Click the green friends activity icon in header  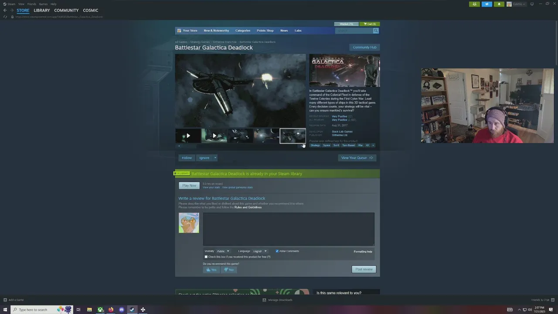click(474, 4)
